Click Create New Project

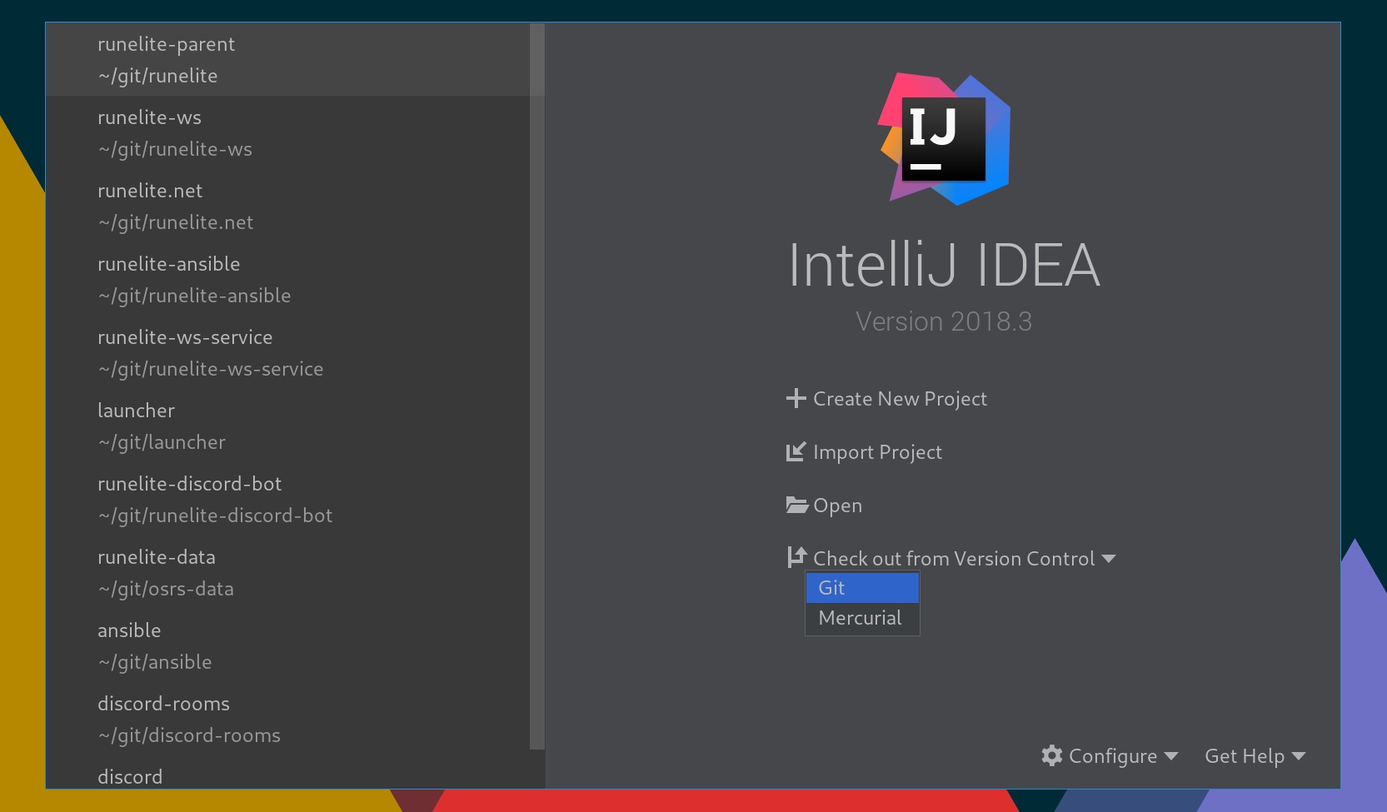coord(900,399)
